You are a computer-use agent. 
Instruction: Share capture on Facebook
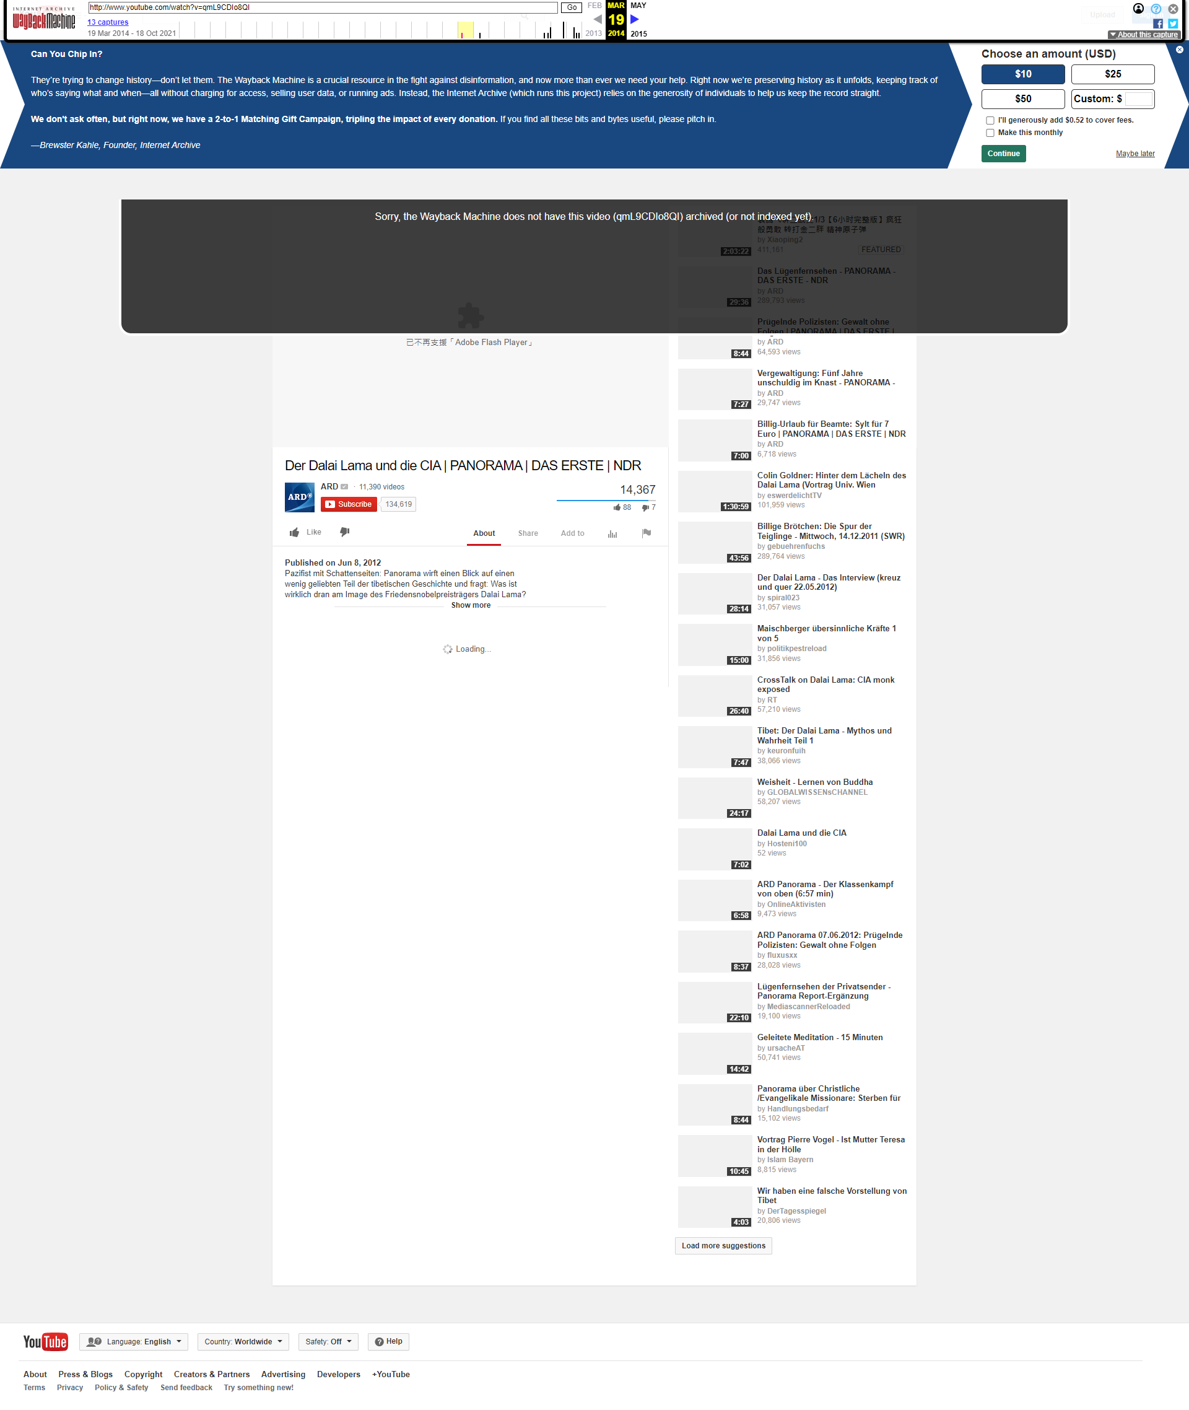[x=1158, y=24]
